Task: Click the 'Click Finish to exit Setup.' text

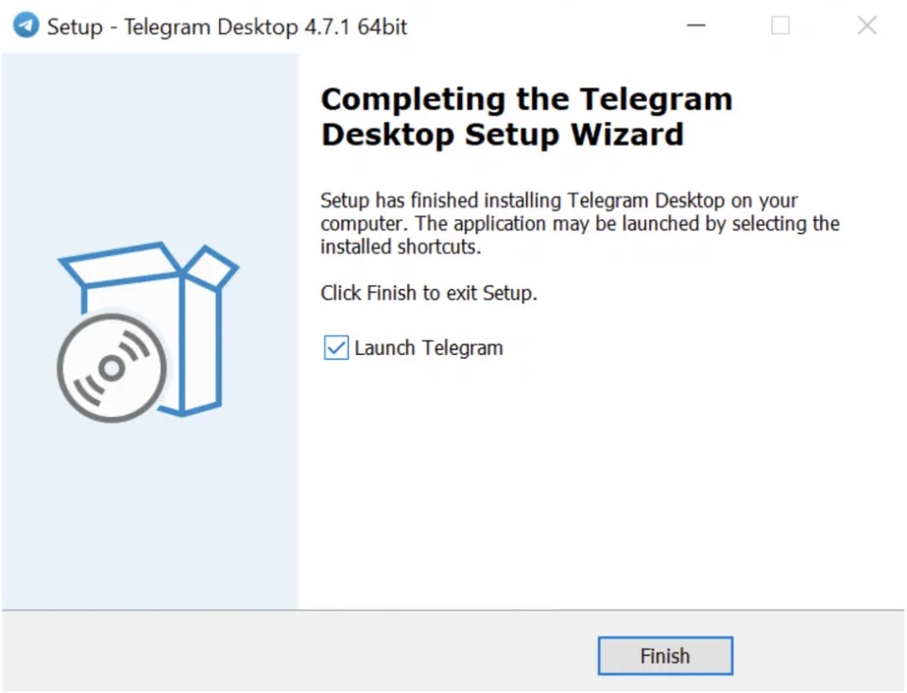Action: [429, 293]
